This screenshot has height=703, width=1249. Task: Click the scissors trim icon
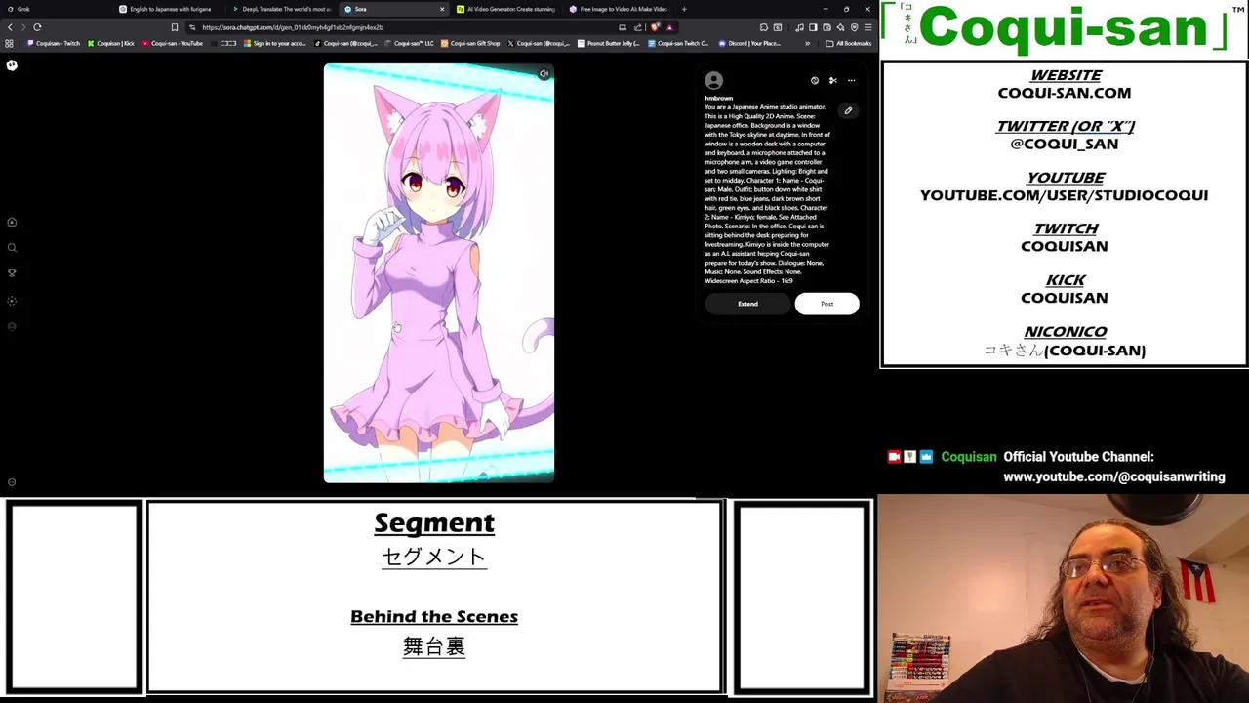tap(833, 81)
